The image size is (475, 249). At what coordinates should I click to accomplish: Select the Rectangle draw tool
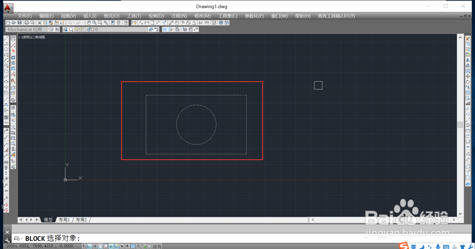coord(6,55)
